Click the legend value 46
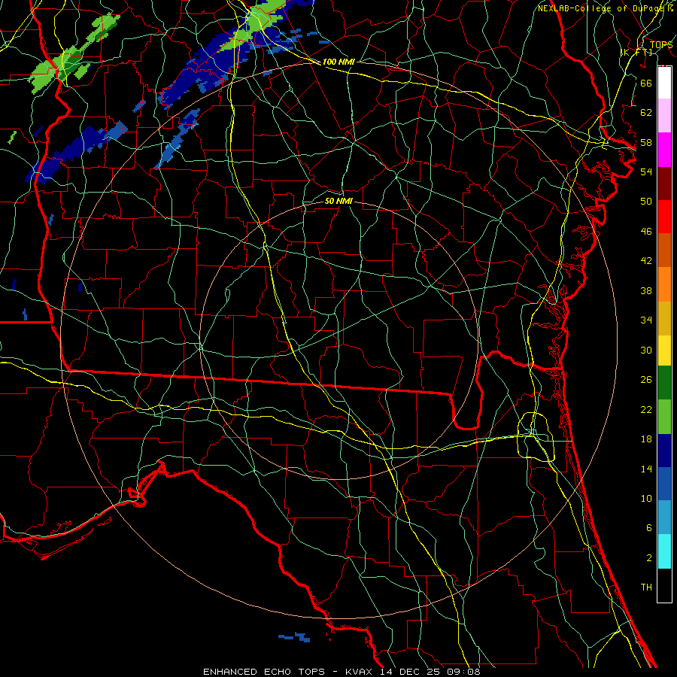Image resolution: width=677 pixels, height=677 pixels. click(x=646, y=232)
